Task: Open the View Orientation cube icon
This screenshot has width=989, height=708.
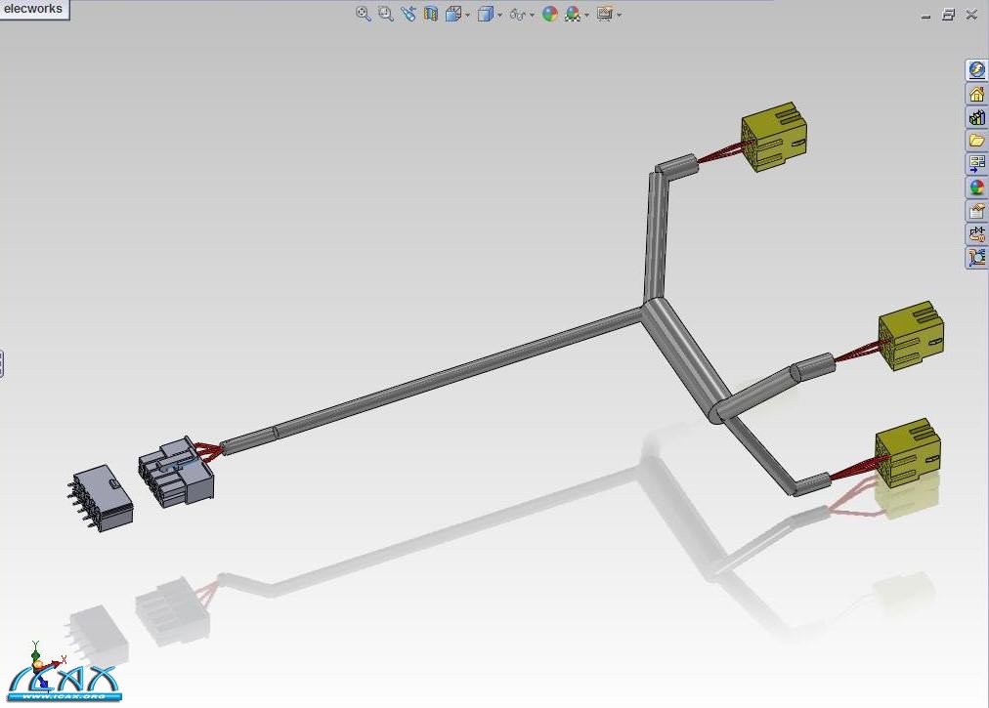Action: click(453, 14)
